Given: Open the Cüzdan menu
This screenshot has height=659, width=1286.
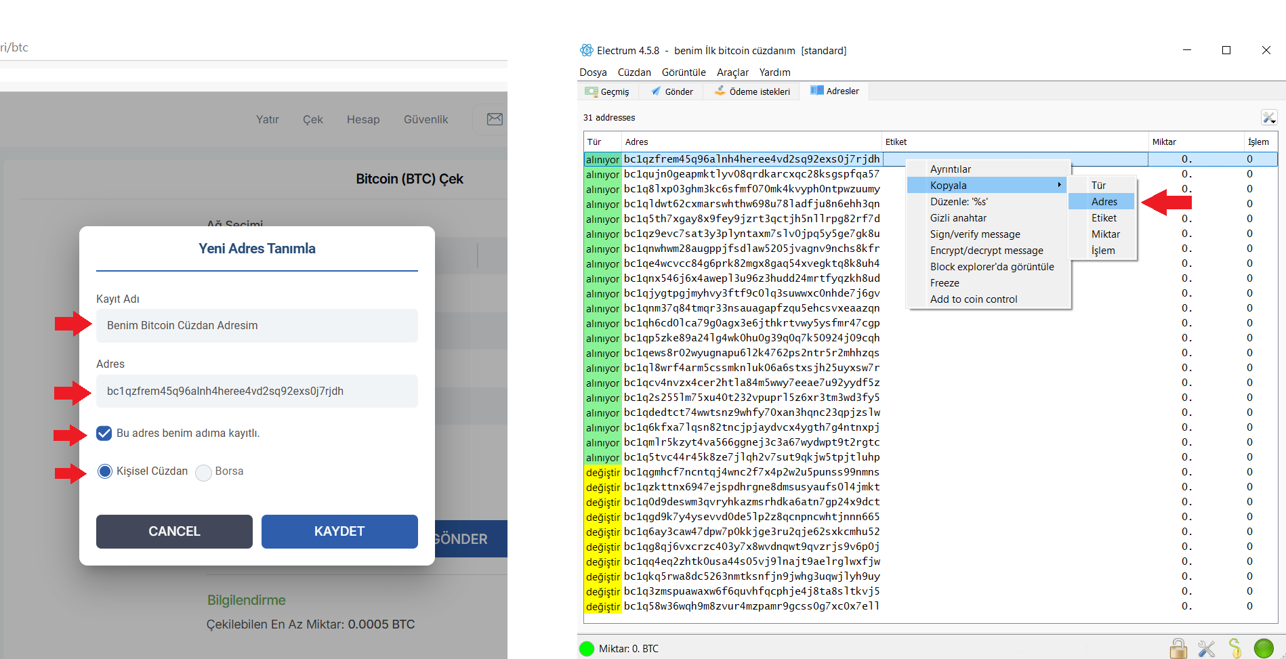Looking at the screenshot, I should (x=634, y=72).
